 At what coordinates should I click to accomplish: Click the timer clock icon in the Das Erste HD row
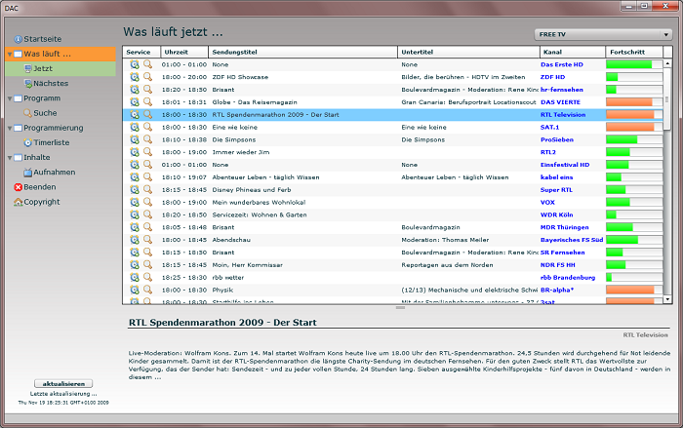tap(135, 64)
